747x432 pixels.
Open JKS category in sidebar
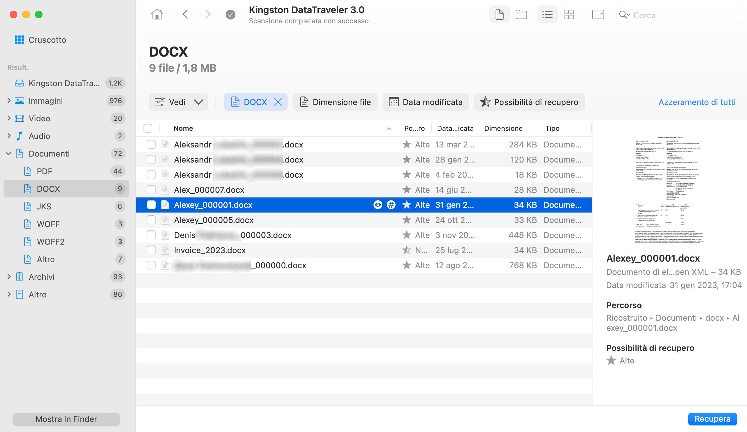coord(66,207)
